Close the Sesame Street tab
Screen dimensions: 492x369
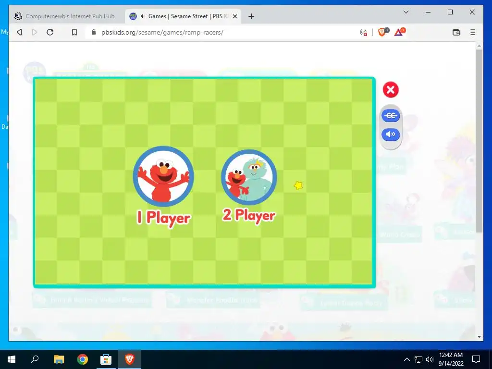[x=234, y=16]
